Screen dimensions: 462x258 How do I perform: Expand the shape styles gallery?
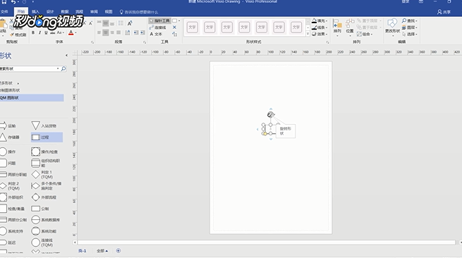[x=308, y=34]
